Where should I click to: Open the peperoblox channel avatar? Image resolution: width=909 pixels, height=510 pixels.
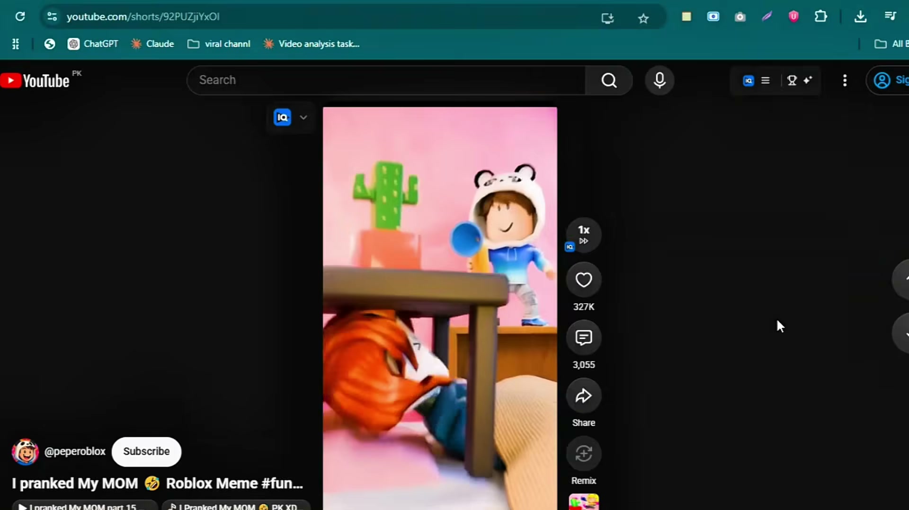(x=25, y=452)
